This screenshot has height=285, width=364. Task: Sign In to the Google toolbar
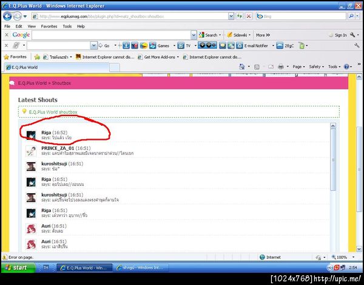[x=338, y=35]
